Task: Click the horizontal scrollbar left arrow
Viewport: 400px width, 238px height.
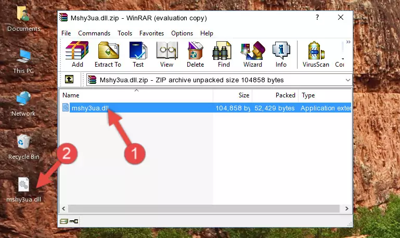Action: (x=64, y=209)
